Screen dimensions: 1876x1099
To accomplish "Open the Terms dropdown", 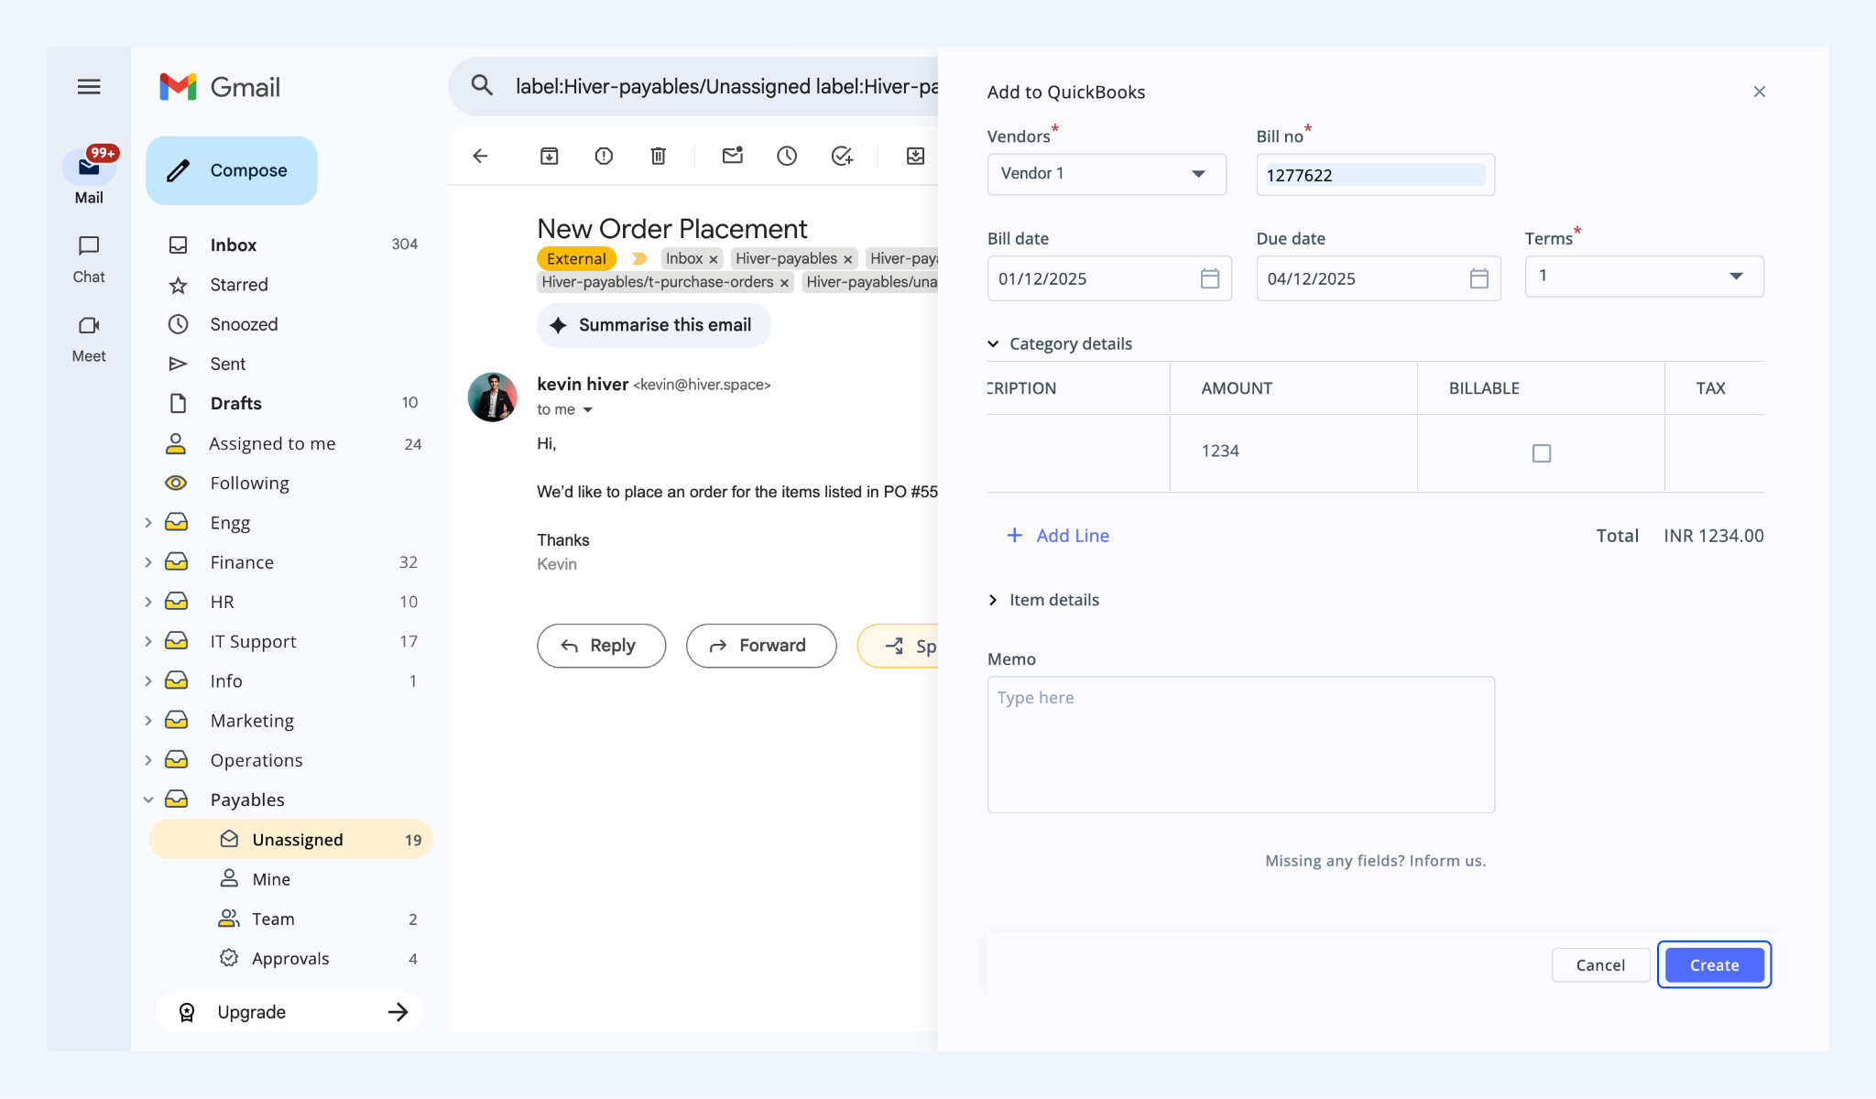I will (1644, 276).
